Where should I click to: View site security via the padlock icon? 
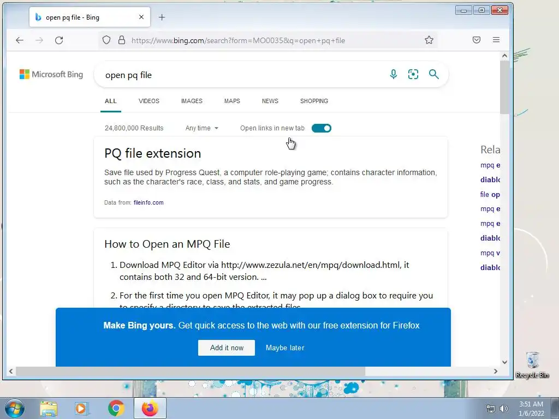click(122, 40)
